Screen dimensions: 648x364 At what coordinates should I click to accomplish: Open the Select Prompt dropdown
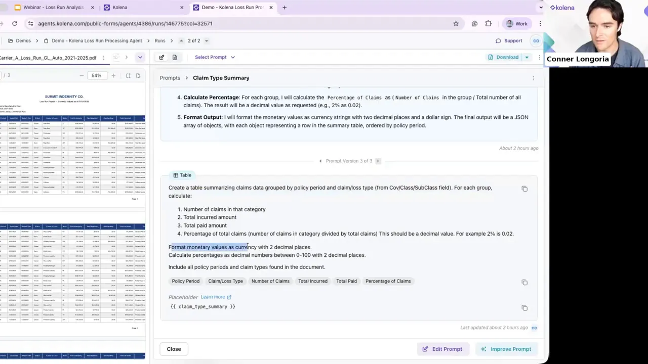tap(215, 57)
